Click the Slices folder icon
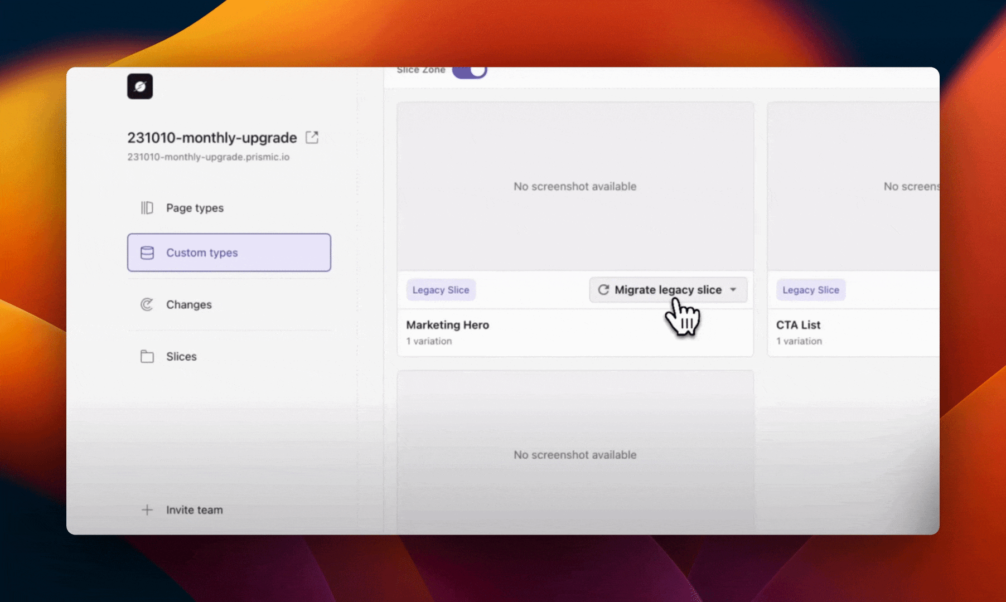 point(147,356)
